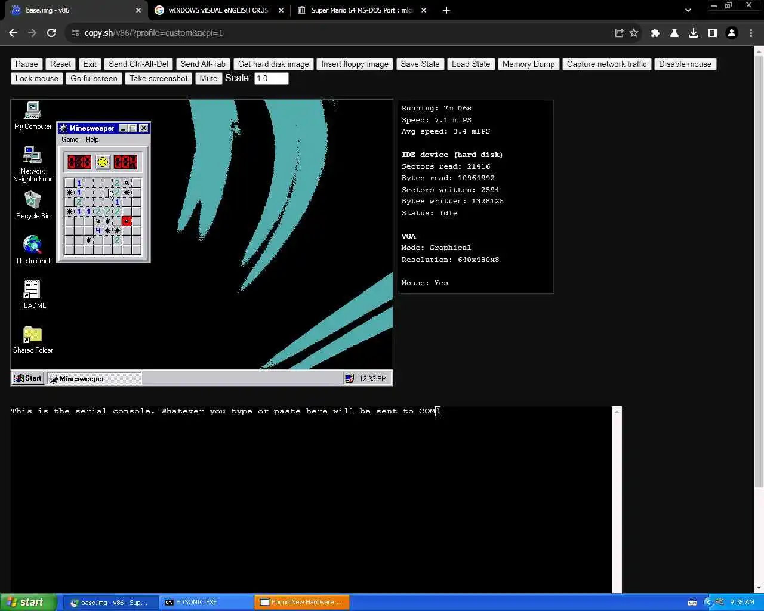Image resolution: width=764 pixels, height=611 pixels.
Task: Switch to the base.img - v86 tab
Action: (74, 10)
